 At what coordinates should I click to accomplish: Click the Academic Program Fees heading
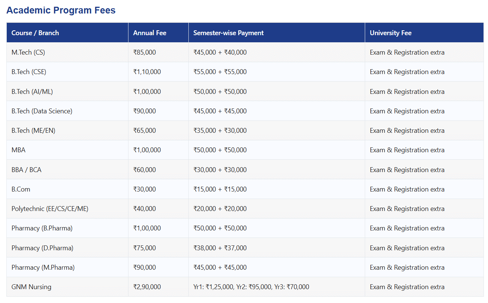[x=61, y=10]
